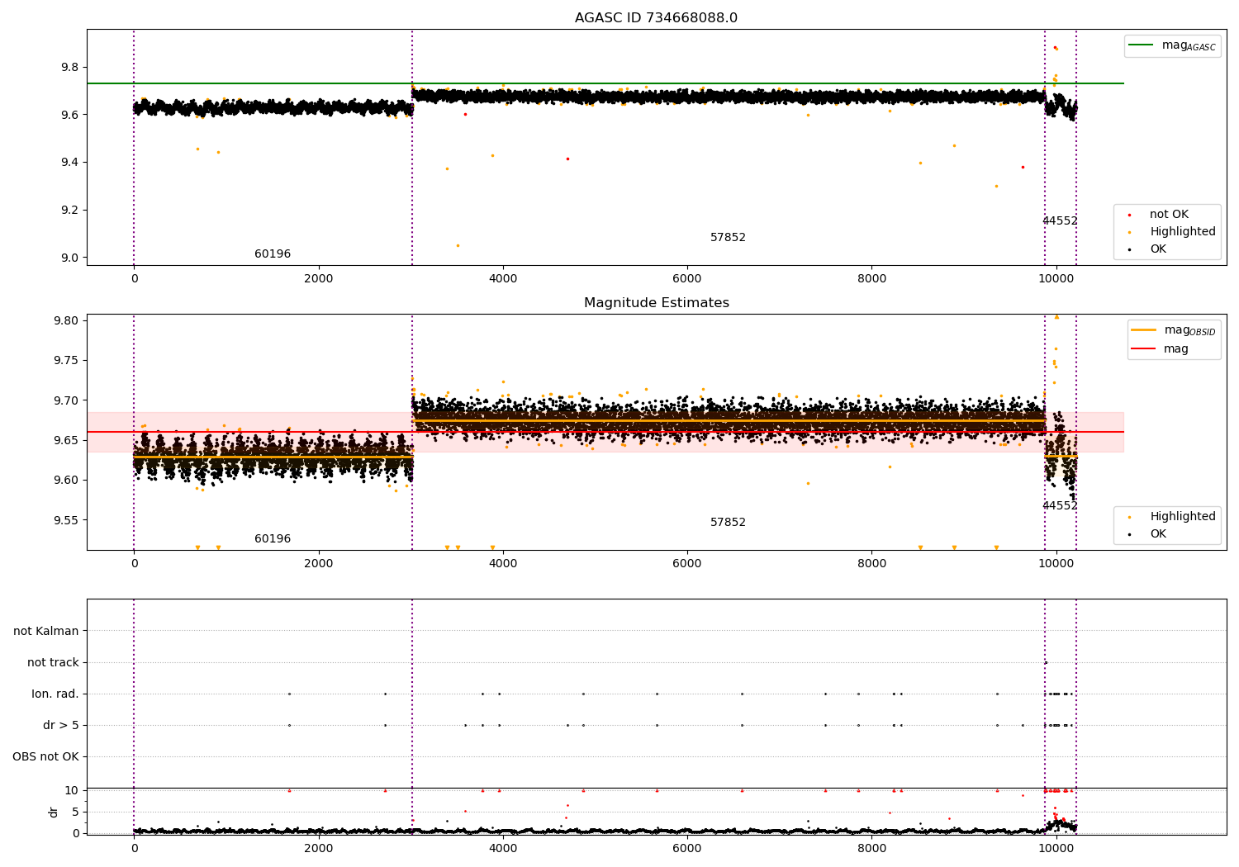This screenshot has height=867, width=1239.
Task: Select "OK" legend entry in top panel
Action: [1158, 249]
